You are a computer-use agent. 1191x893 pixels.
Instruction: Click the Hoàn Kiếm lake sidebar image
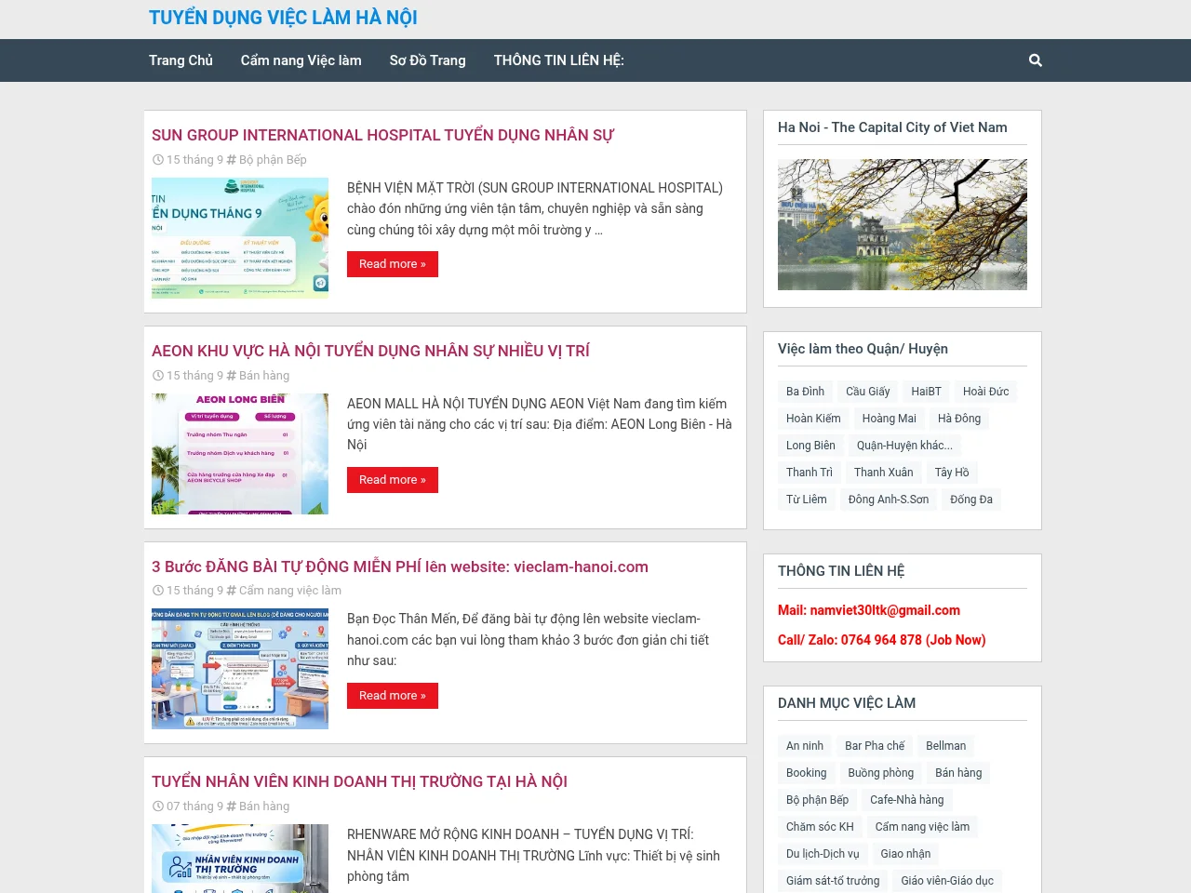point(903,224)
